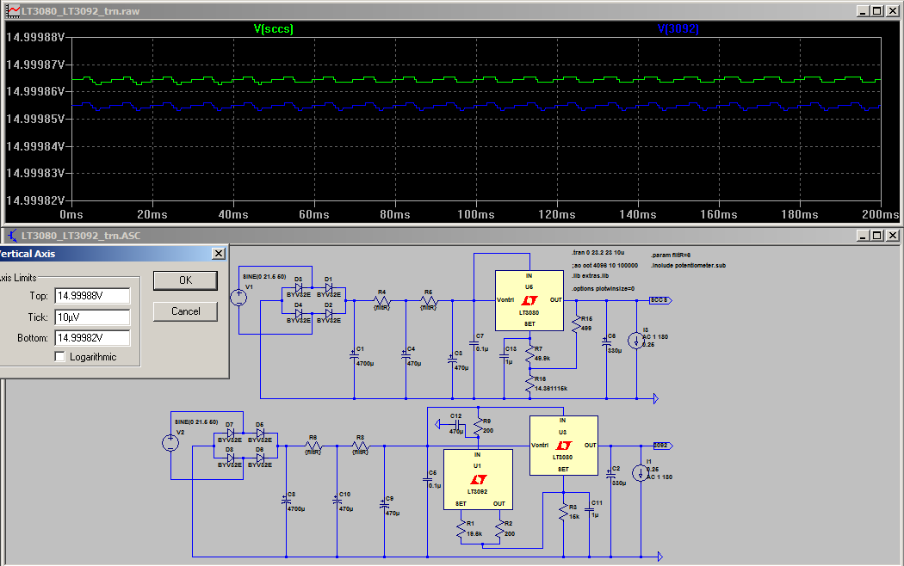Close the LT3080_LT3092_trn.raw window
This screenshot has height=566, width=904.
pyautogui.click(x=893, y=11)
